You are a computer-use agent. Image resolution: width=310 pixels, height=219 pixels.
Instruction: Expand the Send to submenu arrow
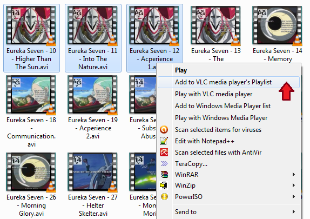[294, 211]
